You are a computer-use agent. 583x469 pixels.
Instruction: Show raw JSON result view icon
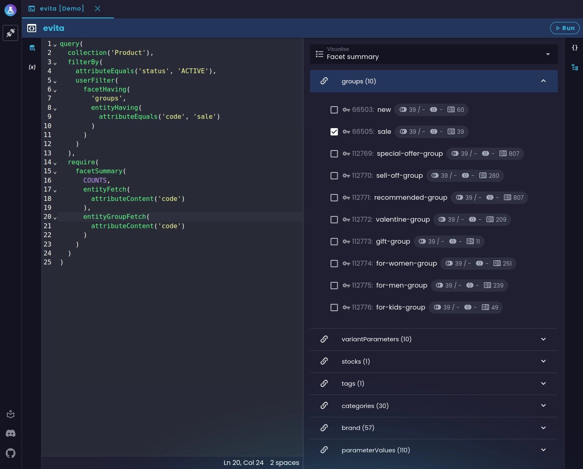(x=574, y=48)
